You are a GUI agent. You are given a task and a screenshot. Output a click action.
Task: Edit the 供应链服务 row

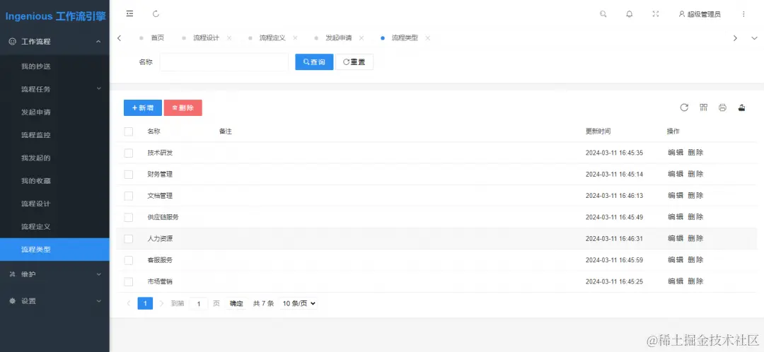676,217
